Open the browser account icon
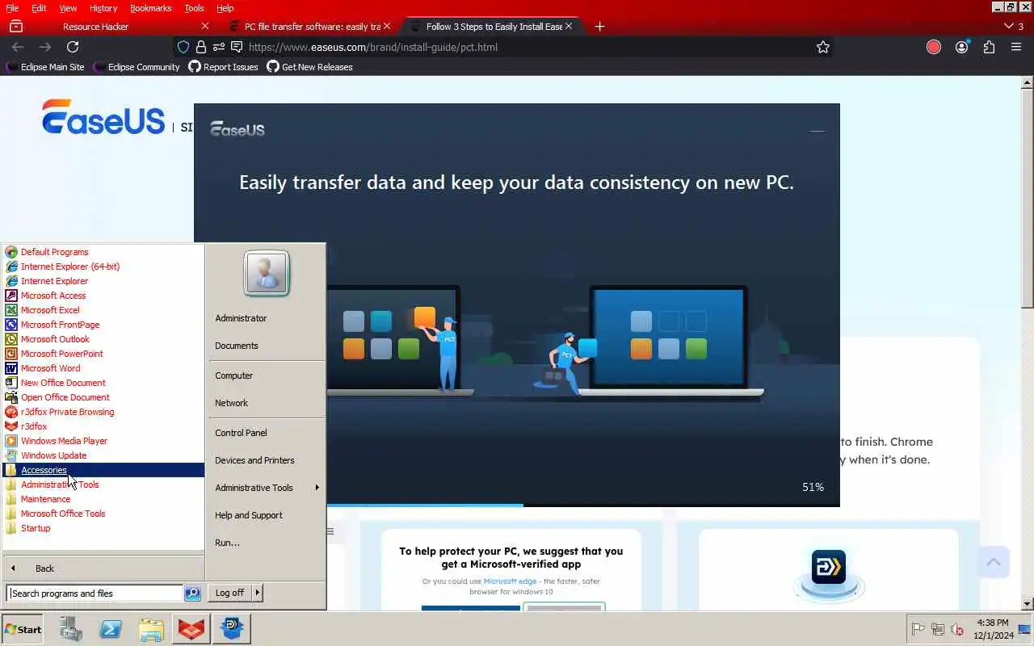This screenshot has width=1034, height=646. click(x=961, y=47)
